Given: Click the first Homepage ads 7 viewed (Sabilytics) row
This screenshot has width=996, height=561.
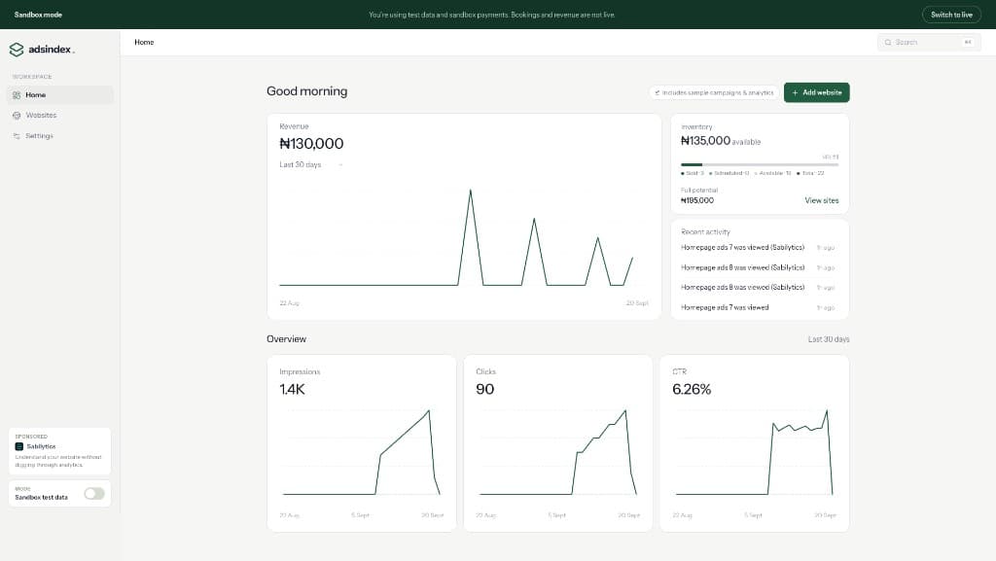Looking at the screenshot, I should pos(758,248).
